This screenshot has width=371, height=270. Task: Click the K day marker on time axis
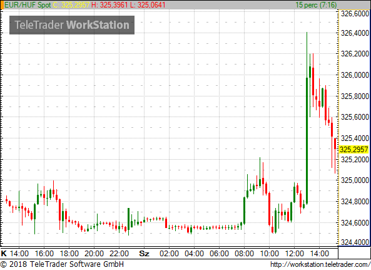pyautogui.click(x=4, y=254)
